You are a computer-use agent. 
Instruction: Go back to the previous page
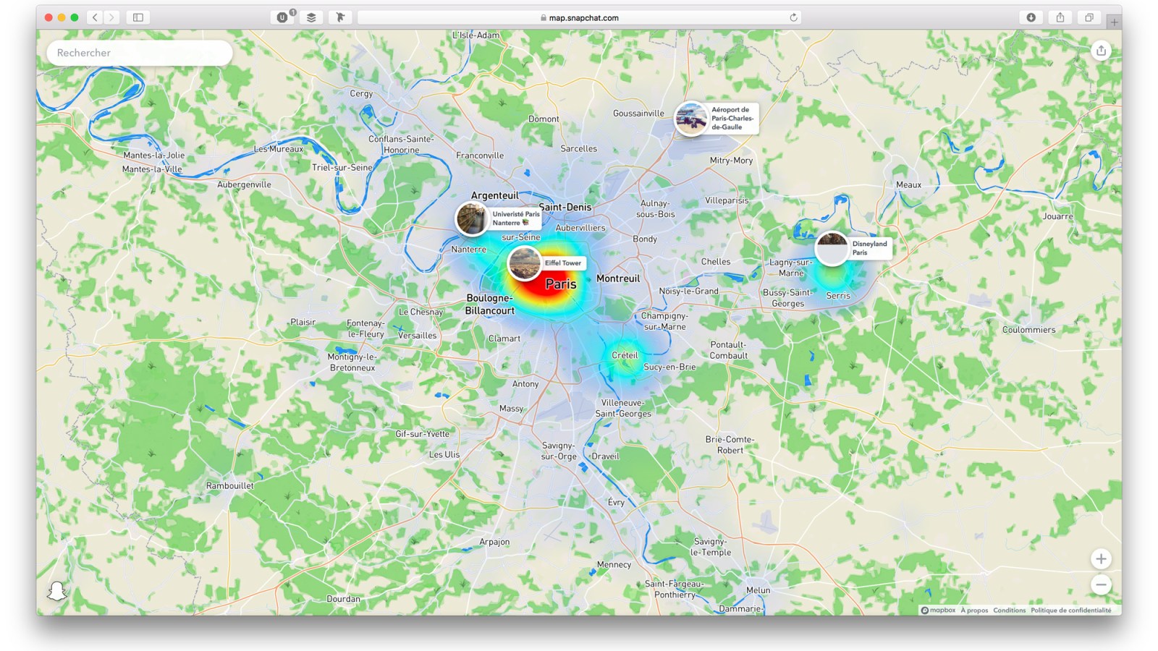95,17
